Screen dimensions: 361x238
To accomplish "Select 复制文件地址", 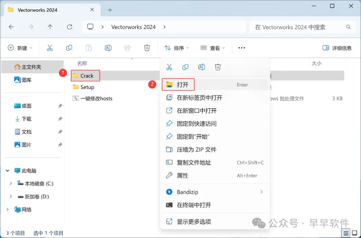I will [215, 162].
